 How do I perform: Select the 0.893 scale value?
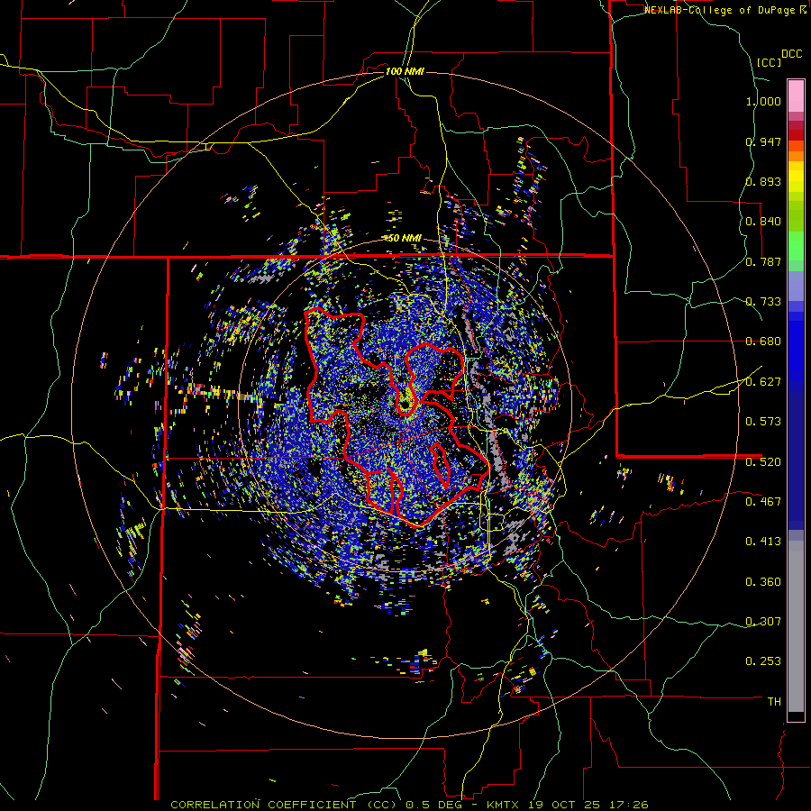[x=763, y=181]
